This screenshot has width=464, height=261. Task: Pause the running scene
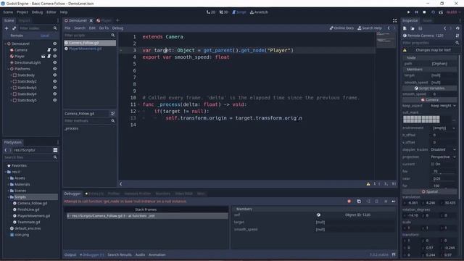416,12
